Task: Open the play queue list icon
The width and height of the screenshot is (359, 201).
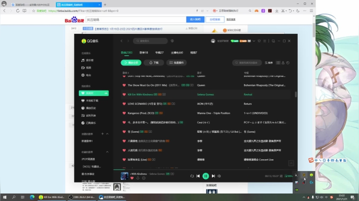Action: coord(289,176)
